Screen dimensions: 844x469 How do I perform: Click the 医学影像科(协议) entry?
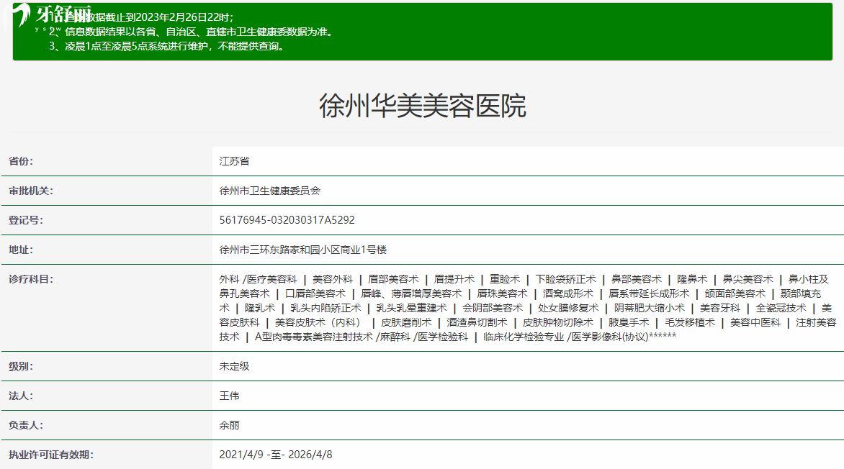610,337
